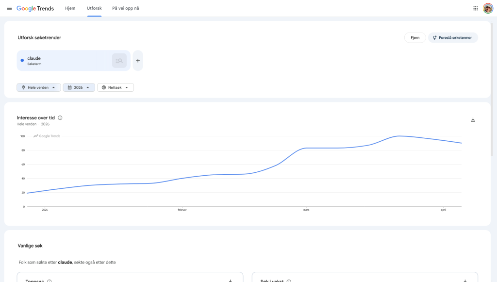Screen dimensions: 497x282
Task: Add a comparison term with plus
Action: (138, 61)
